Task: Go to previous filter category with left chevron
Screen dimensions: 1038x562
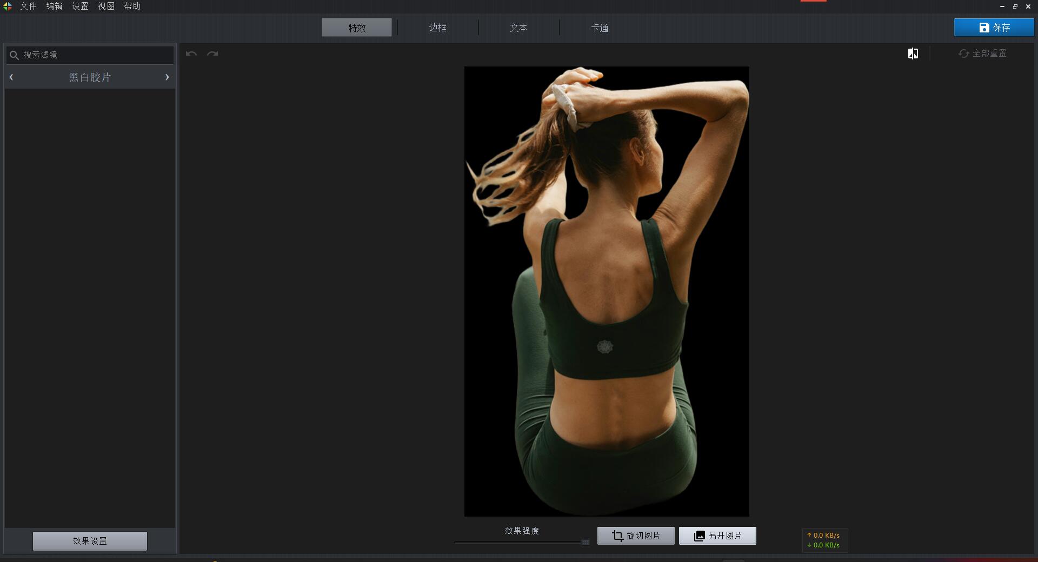Action: (x=11, y=77)
